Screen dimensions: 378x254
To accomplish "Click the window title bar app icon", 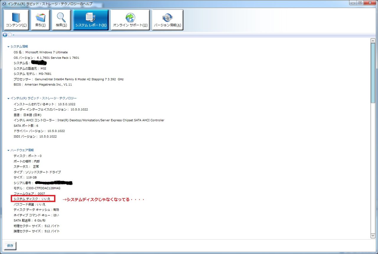I will pos(4,4).
